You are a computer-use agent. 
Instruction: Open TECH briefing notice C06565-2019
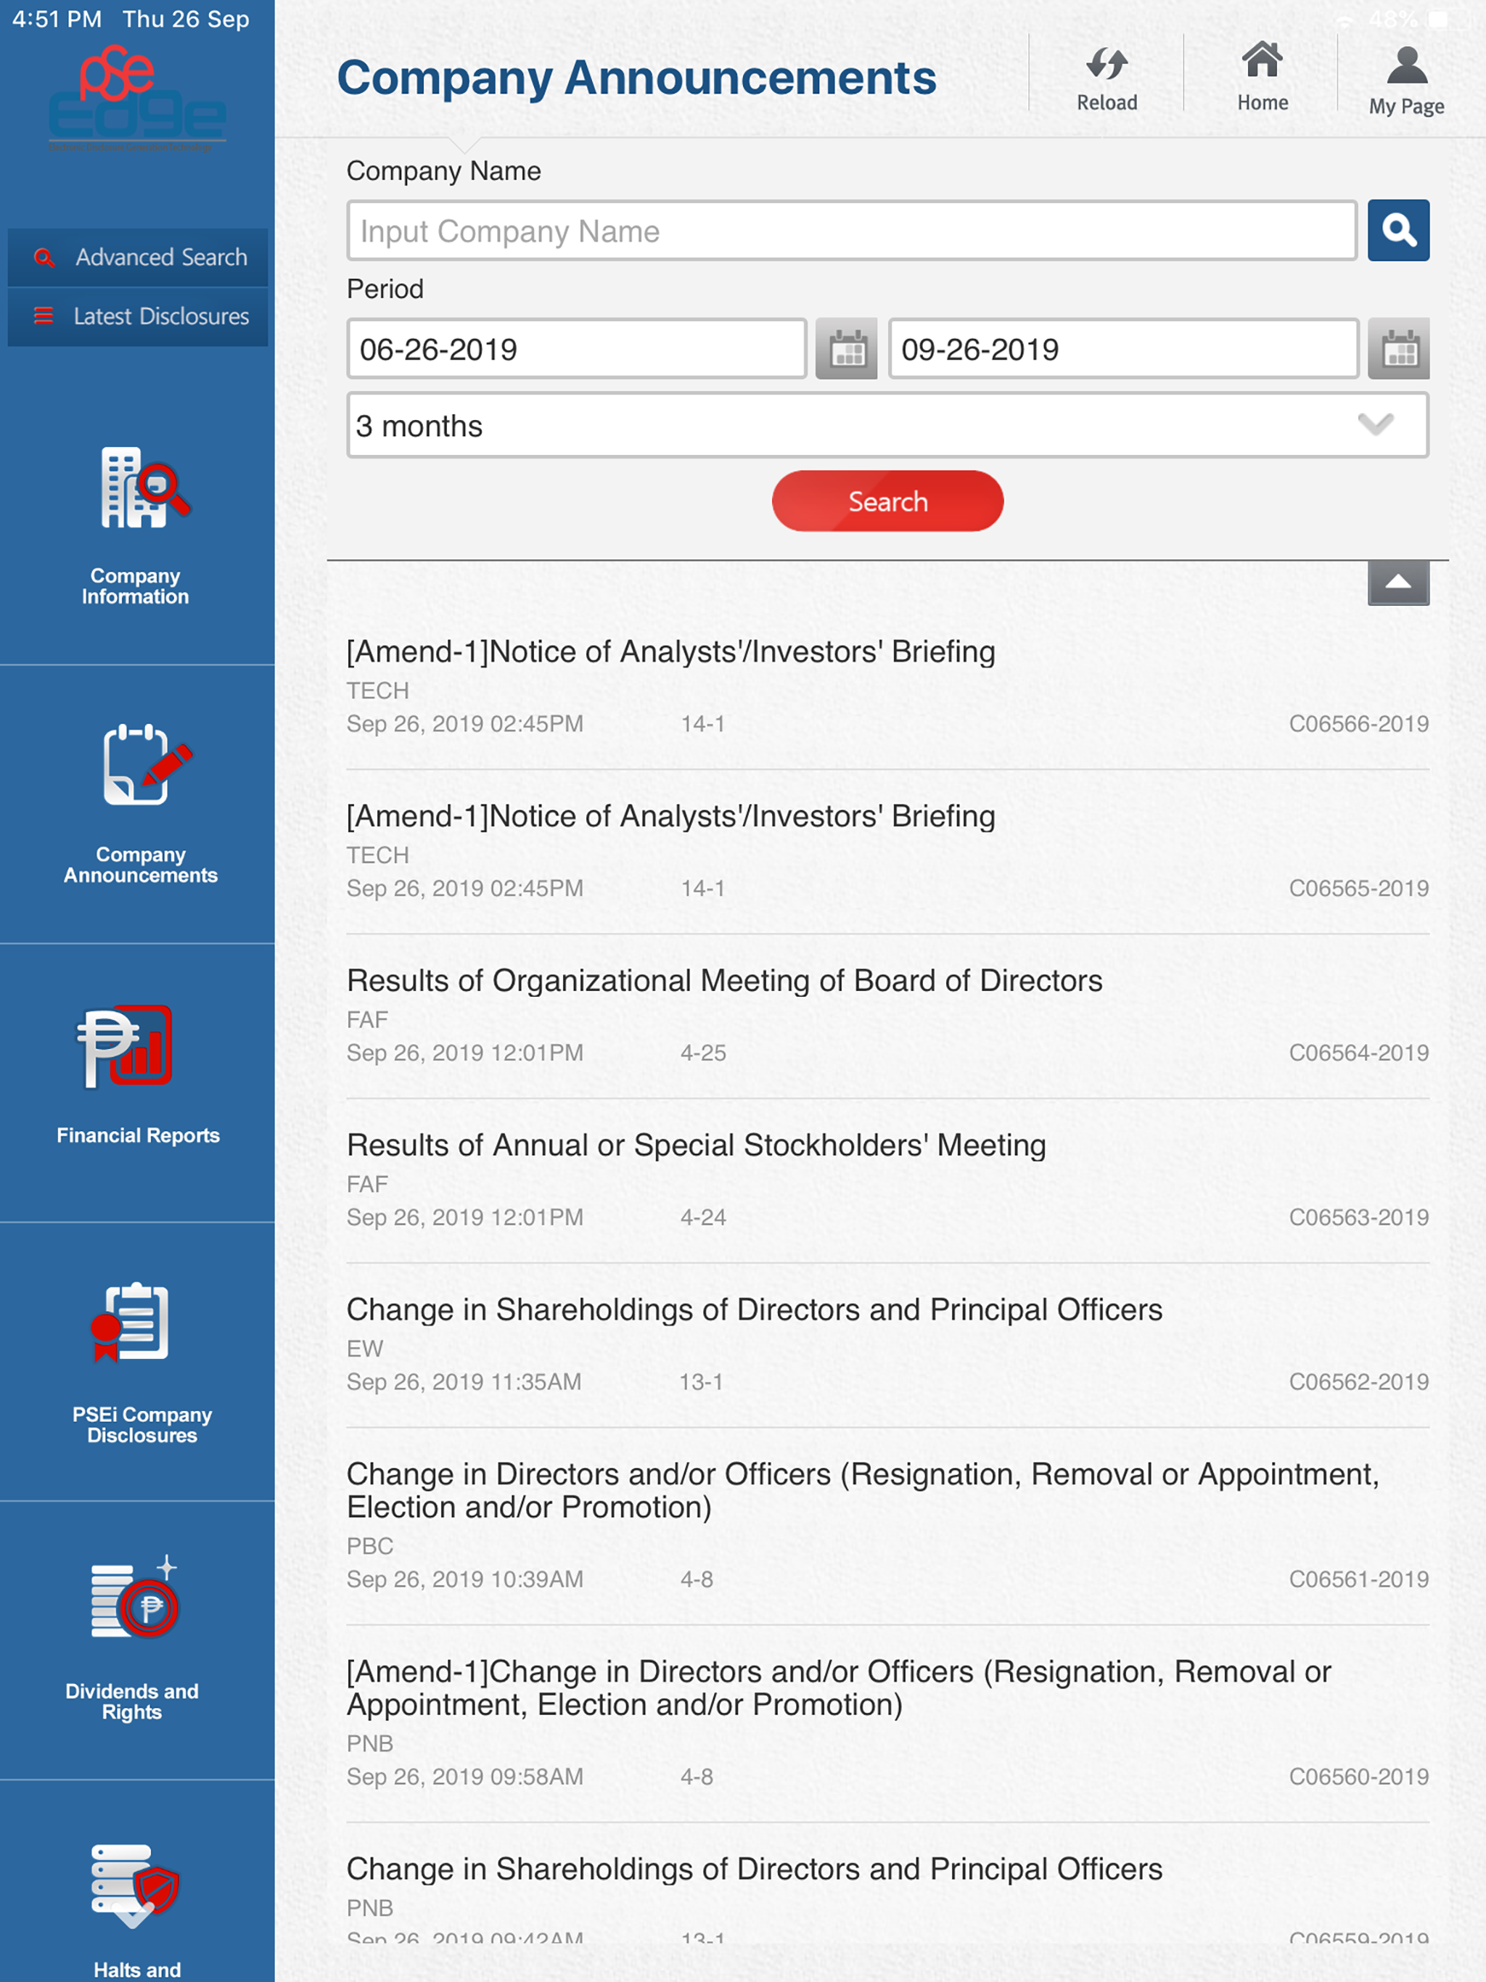click(887, 851)
